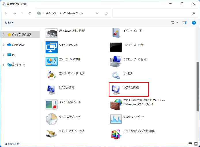Open the 整理 dropdown menu
This screenshot has width=200, height=147.
(x=9, y=23)
